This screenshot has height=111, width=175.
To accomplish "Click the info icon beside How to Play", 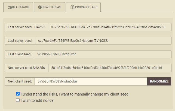I will [x=39, y=7].
